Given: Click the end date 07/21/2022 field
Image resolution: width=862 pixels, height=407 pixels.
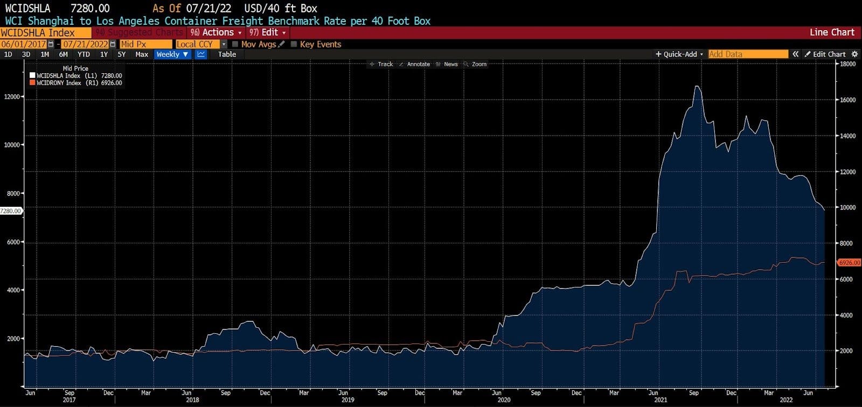Looking at the screenshot, I should (85, 44).
